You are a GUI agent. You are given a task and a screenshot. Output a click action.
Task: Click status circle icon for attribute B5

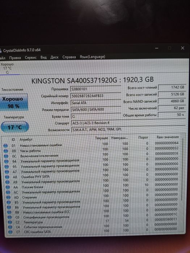[9, 202]
